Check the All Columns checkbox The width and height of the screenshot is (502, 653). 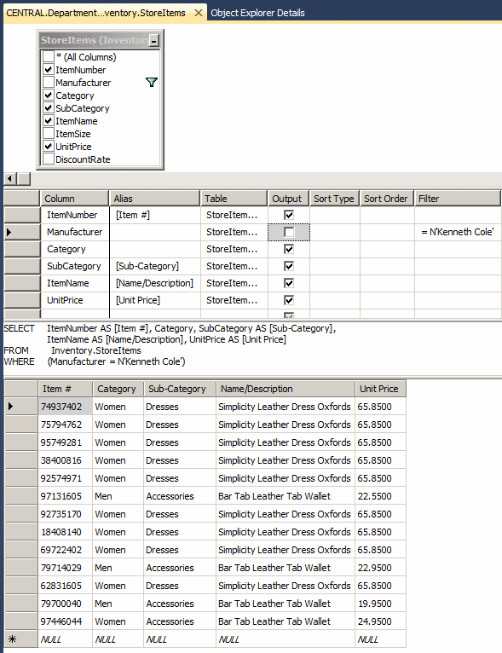pyautogui.click(x=49, y=56)
